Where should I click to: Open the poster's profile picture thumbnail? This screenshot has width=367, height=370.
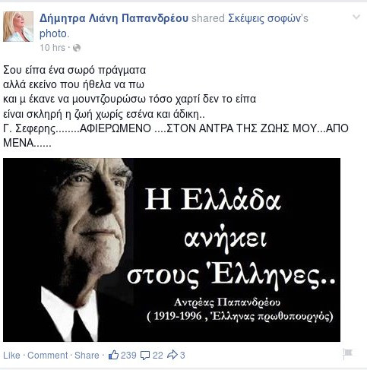pos(18,27)
